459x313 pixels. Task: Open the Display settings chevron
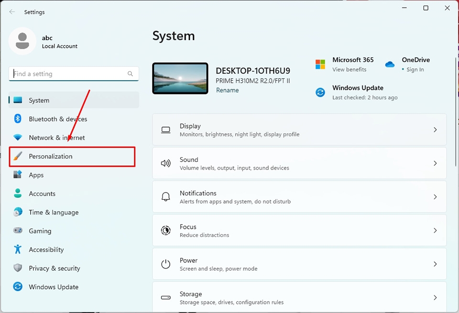435,130
